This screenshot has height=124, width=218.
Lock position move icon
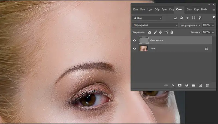pyautogui.click(x=161, y=32)
